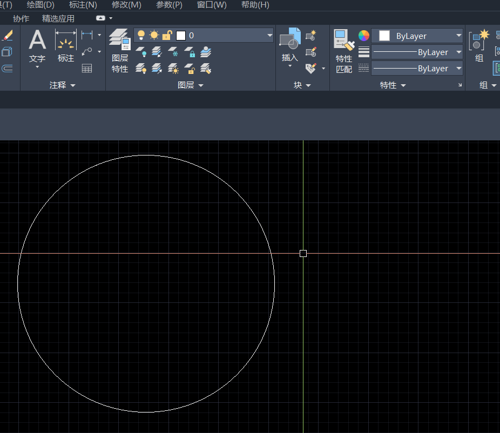Open the 修改(M) modify menu
Screen dimensions: 500x433
tap(126, 5)
